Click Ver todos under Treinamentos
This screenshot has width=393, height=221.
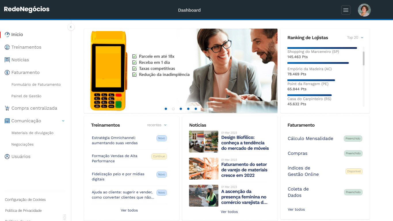(129, 210)
